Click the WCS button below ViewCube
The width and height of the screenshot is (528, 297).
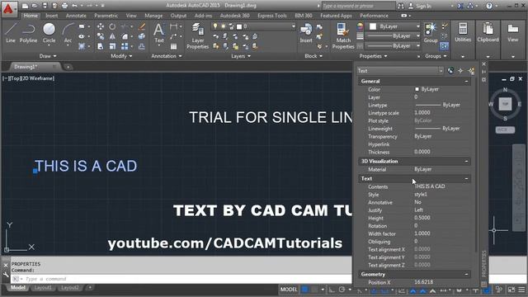click(505, 130)
